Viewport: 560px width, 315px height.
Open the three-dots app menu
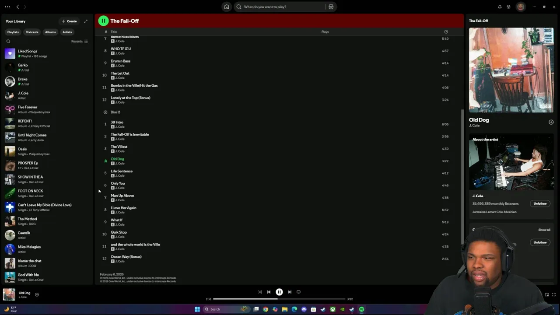7,7
